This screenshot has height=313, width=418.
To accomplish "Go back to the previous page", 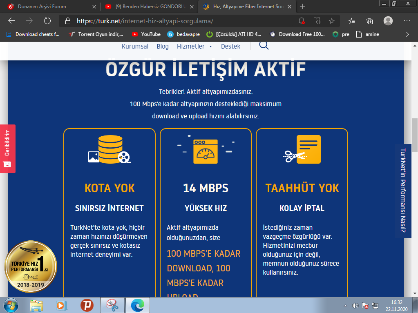I will coord(11,21).
